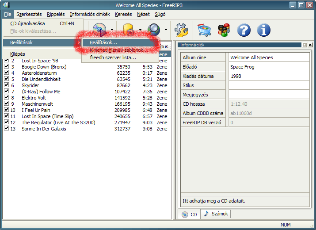Image resolution: width=316 pixels, height=230 pixels.
Task: Open the Nézet menu
Action: pos(143,14)
